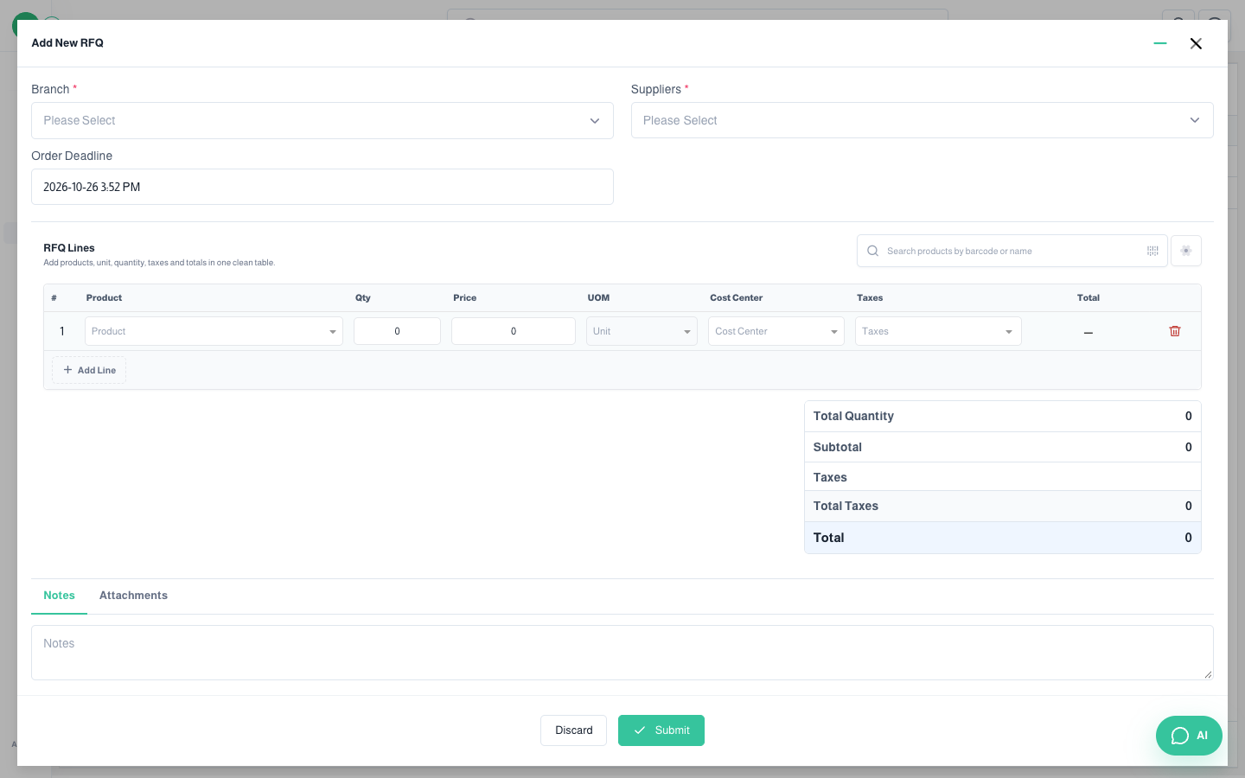This screenshot has height=778, width=1245.
Task: Open the RFQ lines settings gear button
Action: pos(1186,251)
